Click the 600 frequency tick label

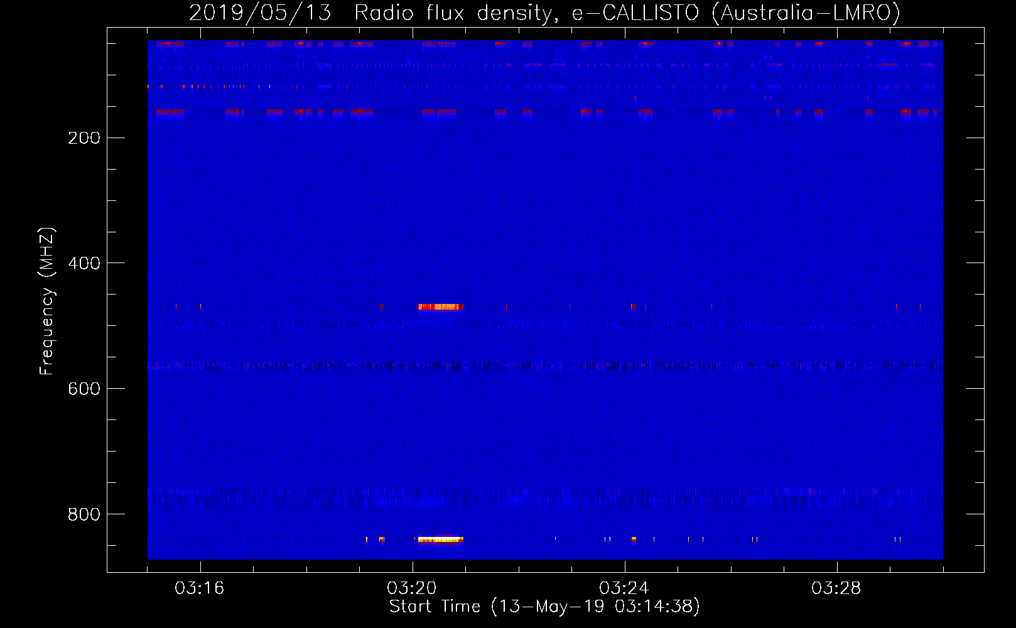pyautogui.click(x=84, y=389)
